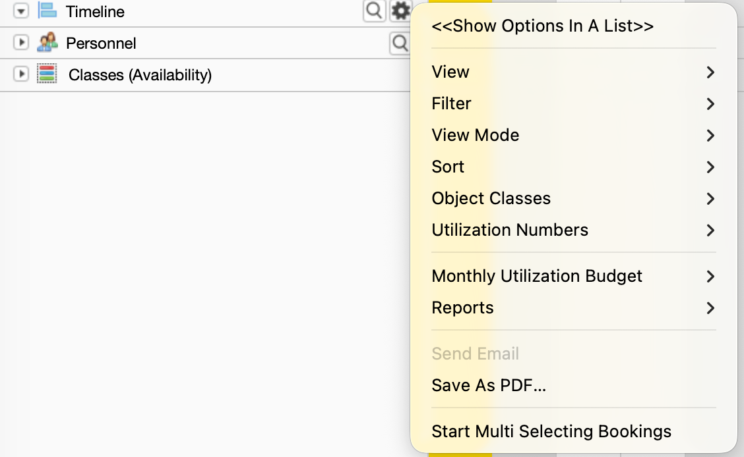Collapse the Timeline disclosure triangle
The height and width of the screenshot is (457, 744).
click(21, 11)
